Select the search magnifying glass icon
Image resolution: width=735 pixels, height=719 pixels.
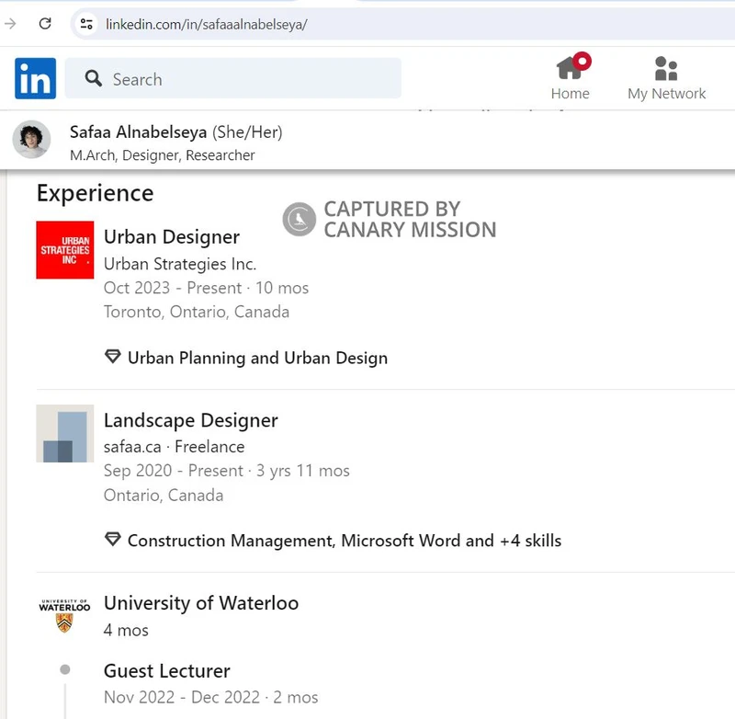[93, 79]
